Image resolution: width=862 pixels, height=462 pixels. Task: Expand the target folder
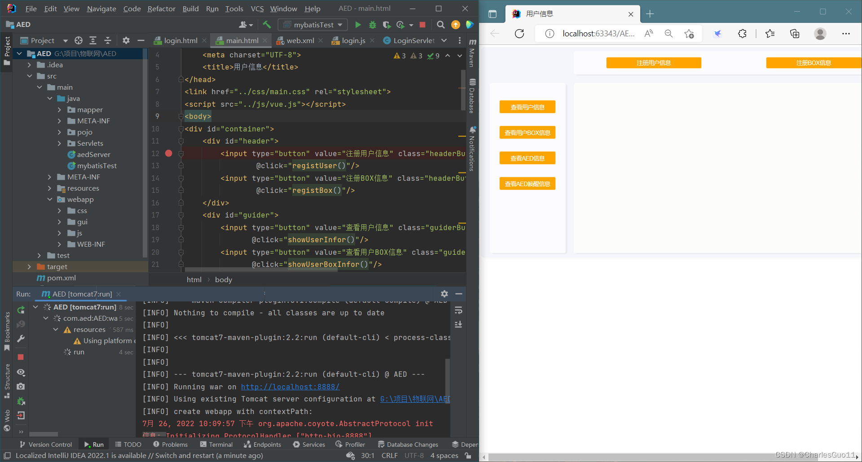(x=29, y=266)
